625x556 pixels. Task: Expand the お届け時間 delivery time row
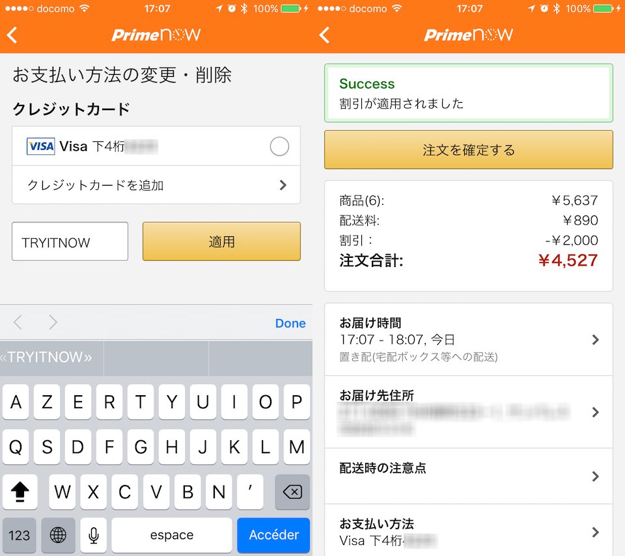[469, 340]
